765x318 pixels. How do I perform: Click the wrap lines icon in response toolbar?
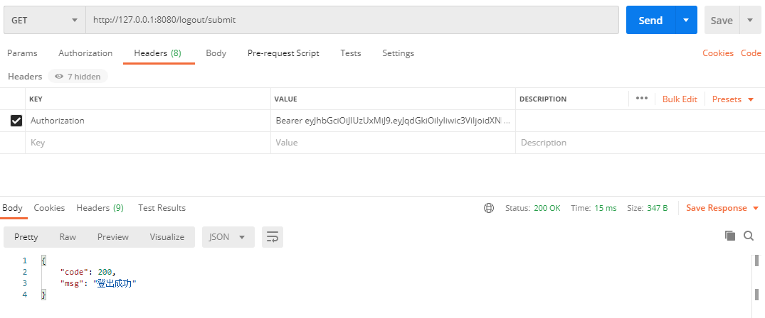pyautogui.click(x=272, y=237)
